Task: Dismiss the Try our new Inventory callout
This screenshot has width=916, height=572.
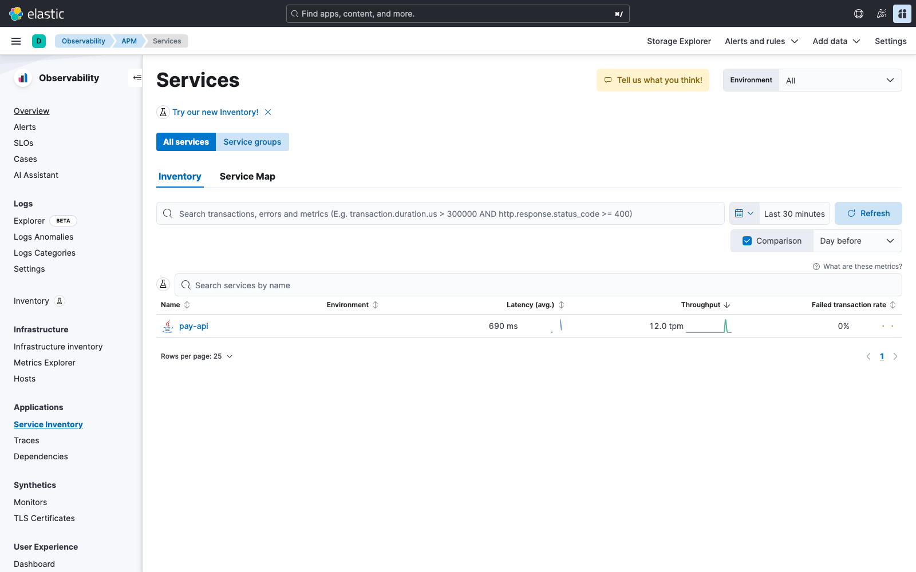Action: [268, 112]
